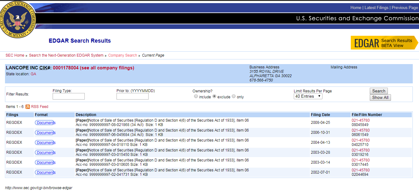Click the filing date 2006-10-31
The width and height of the screenshot is (419, 191).
[x=320, y=133]
